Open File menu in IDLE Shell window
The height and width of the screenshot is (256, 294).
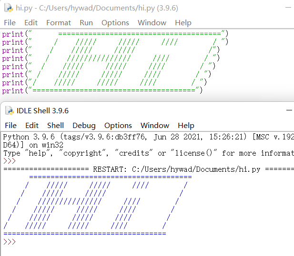(x=10, y=125)
